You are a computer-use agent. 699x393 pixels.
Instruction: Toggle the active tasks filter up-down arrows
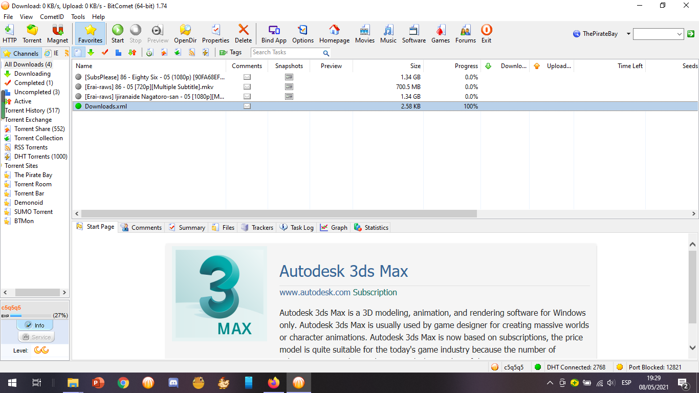pos(132,52)
